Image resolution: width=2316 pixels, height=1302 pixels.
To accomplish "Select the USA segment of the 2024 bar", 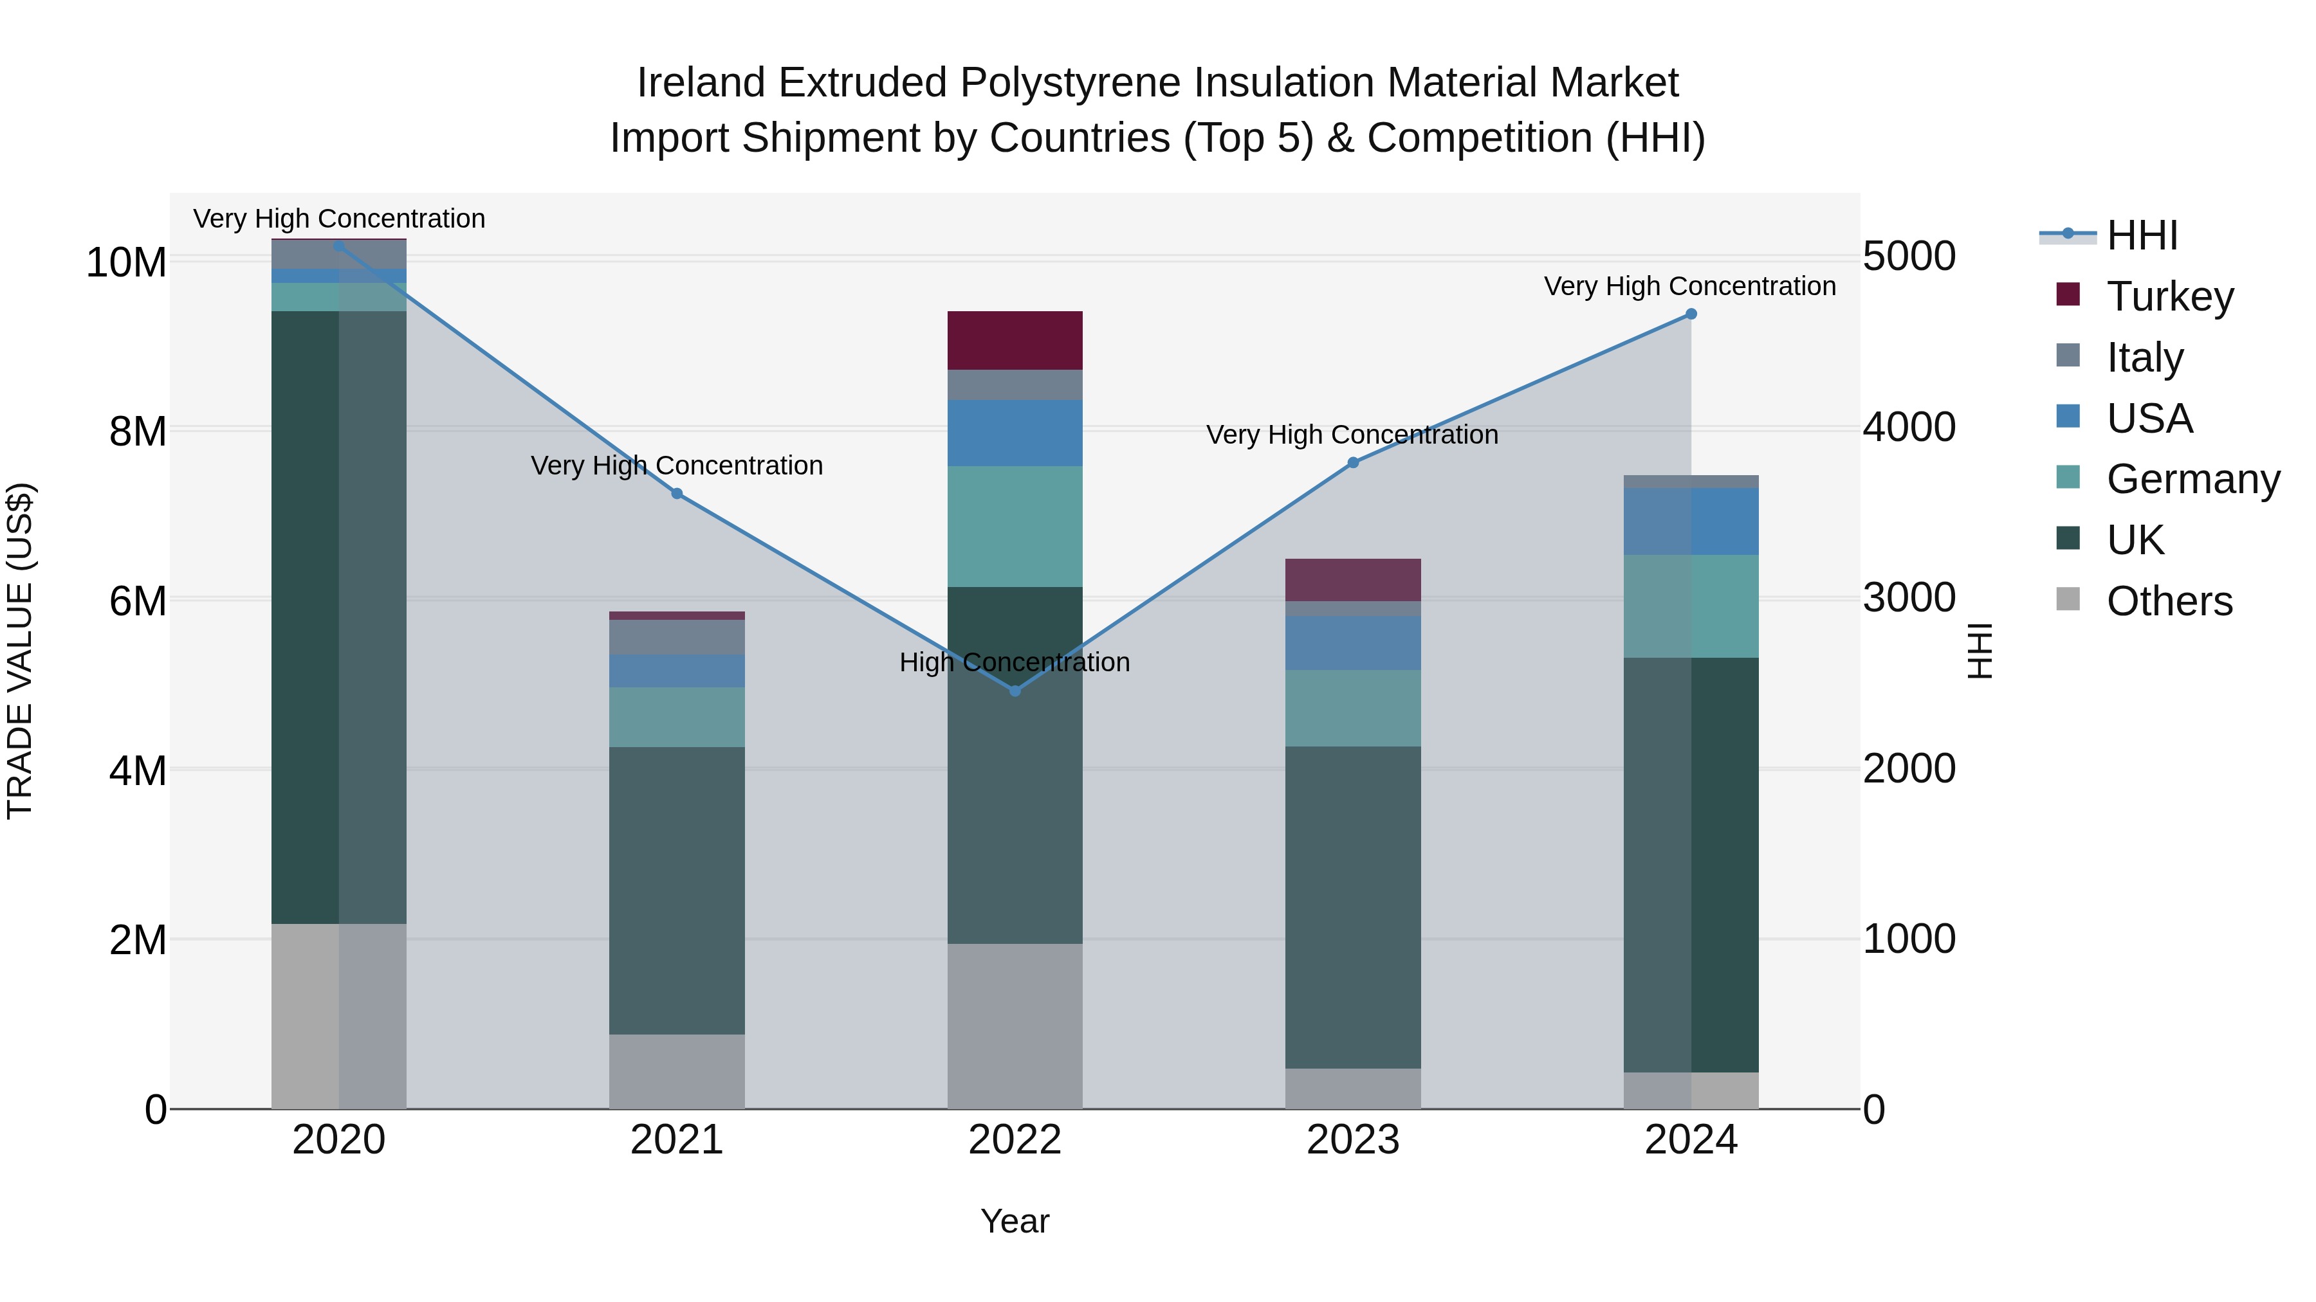I will click(x=1691, y=522).
